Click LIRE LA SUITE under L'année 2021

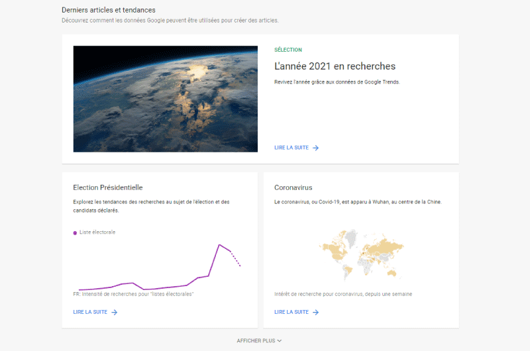click(291, 148)
